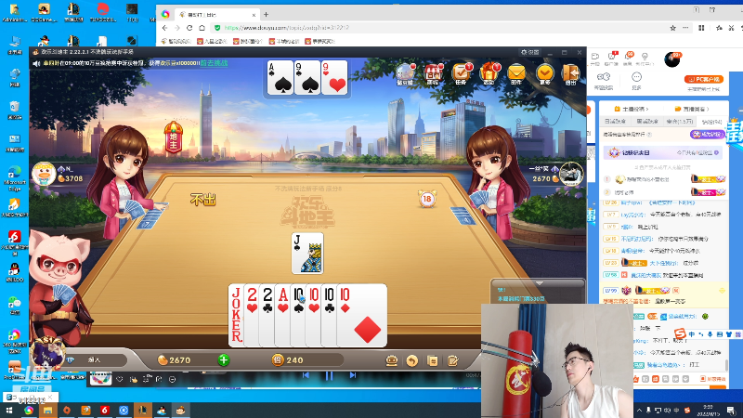Mute the announcement speaker icon
This screenshot has width=743, height=418.
coord(36,63)
